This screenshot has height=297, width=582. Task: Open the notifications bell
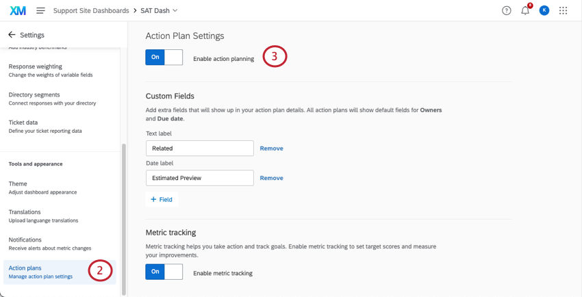pos(525,10)
